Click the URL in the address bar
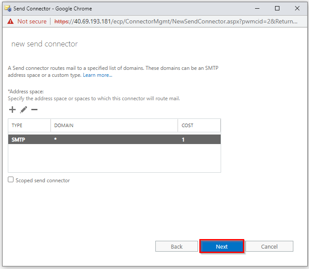Image resolution: width=309 pixels, height=269 pixels. tap(176, 21)
